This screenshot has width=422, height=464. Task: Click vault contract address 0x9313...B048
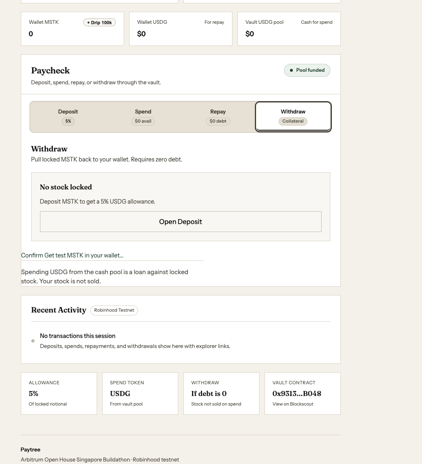click(x=297, y=393)
